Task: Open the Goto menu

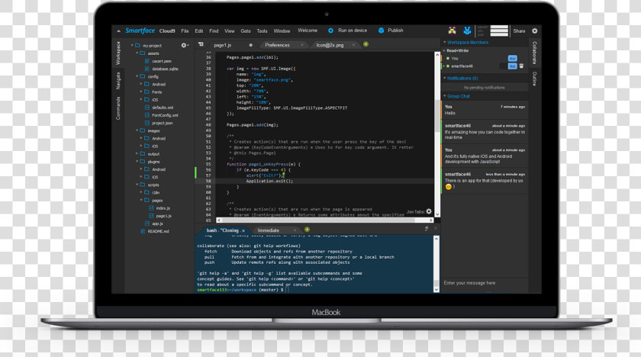Action: coord(246,31)
